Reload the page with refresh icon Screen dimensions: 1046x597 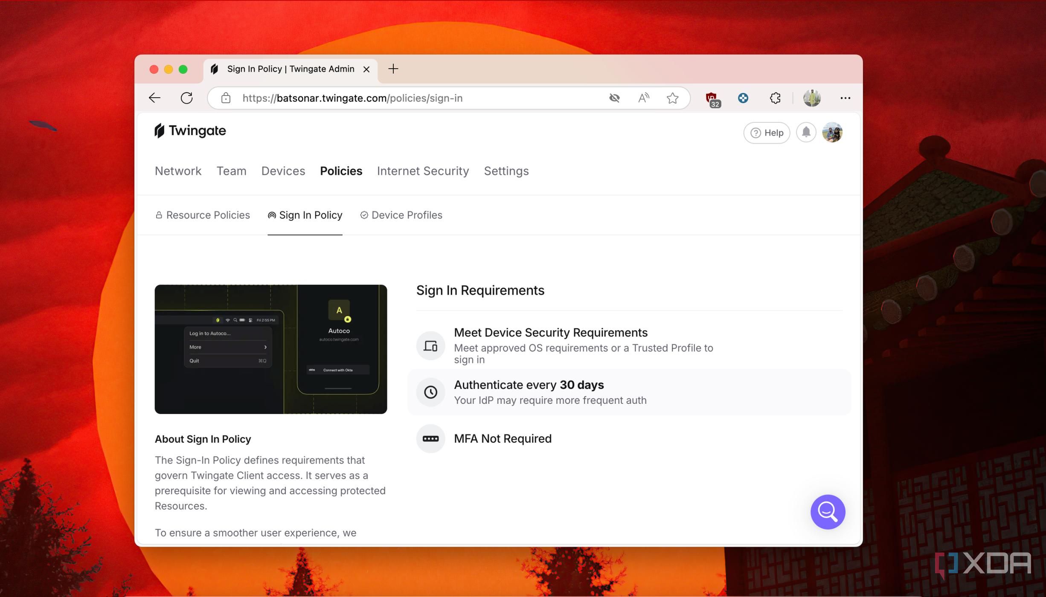pos(187,98)
